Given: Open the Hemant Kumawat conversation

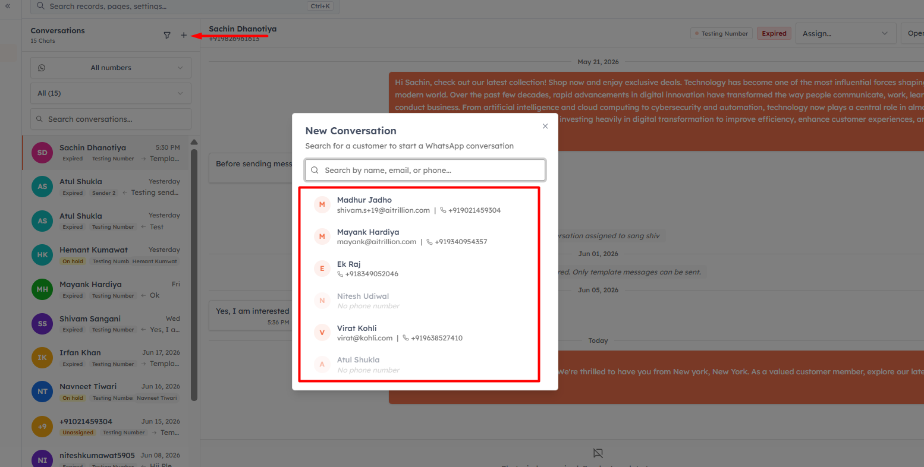Looking at the screenshot, I should pos(106,255).
